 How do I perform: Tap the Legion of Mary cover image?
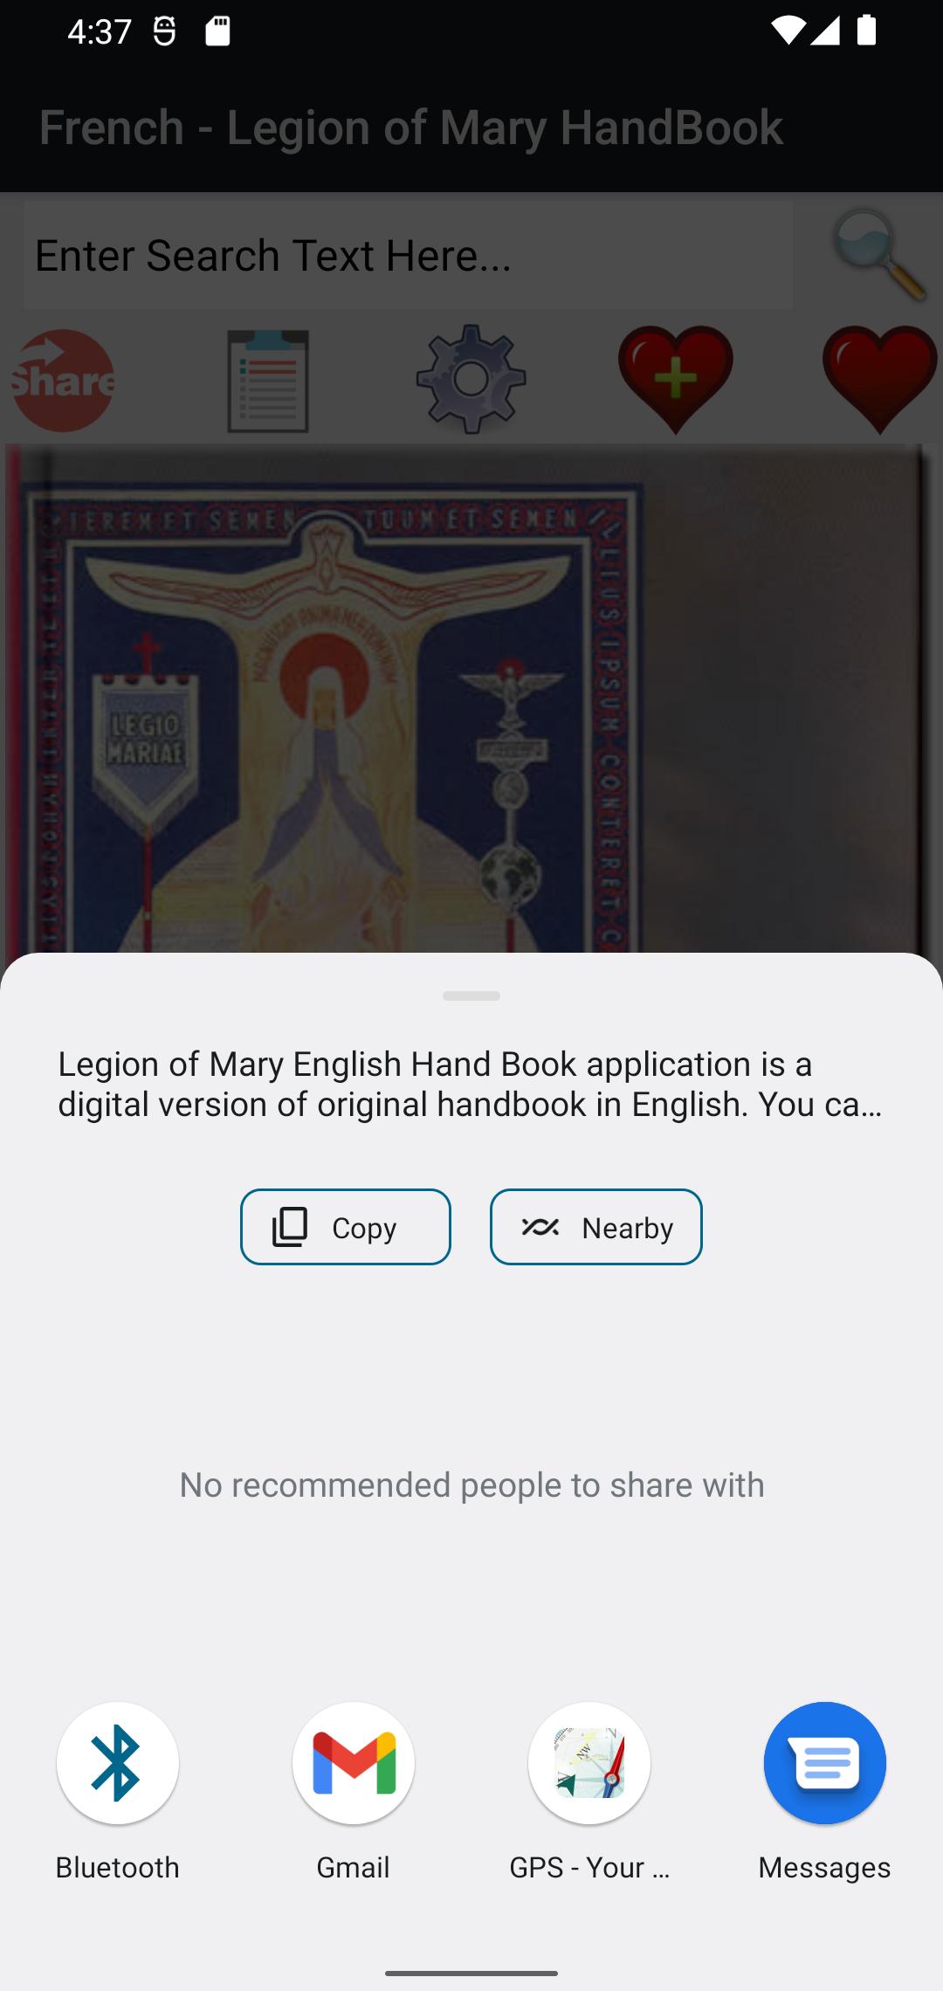[x=471, y=699]
